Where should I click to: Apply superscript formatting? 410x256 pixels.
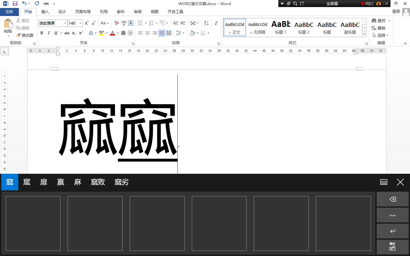click(81, 33)
